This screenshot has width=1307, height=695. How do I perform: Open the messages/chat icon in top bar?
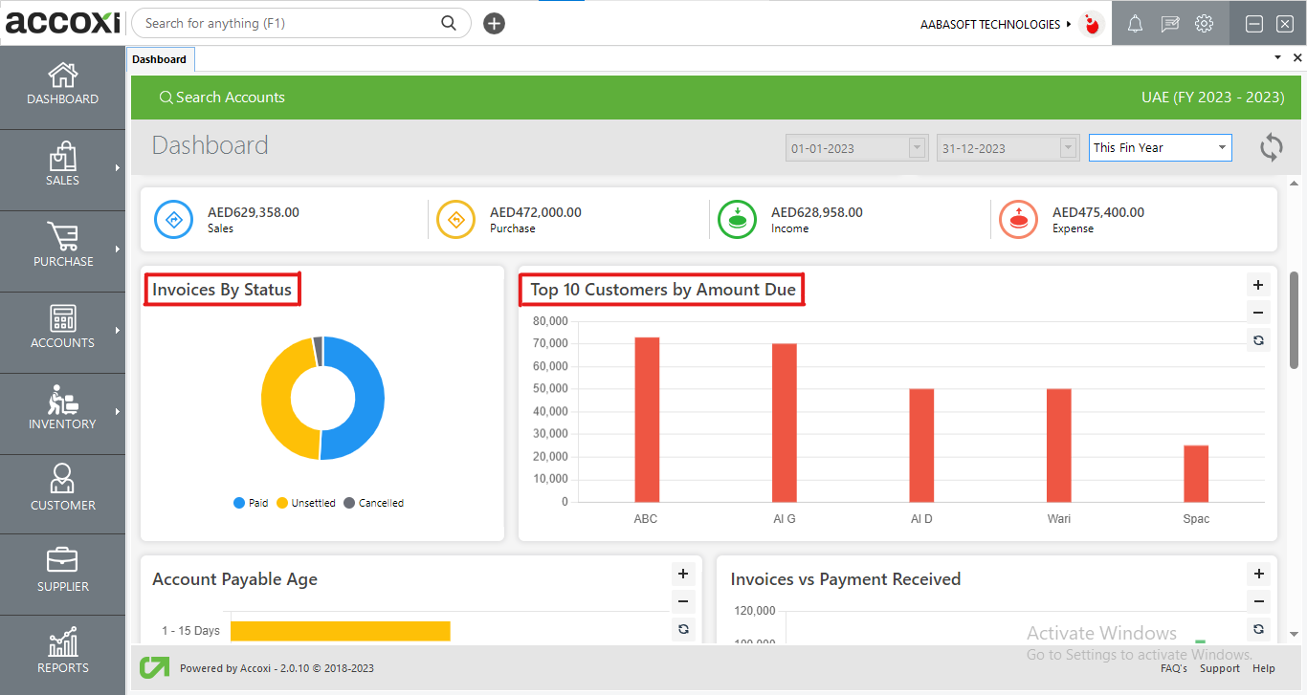(x=1169, y=23)
